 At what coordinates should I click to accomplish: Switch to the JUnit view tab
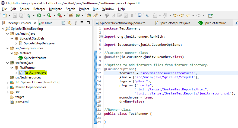point(46,23)
